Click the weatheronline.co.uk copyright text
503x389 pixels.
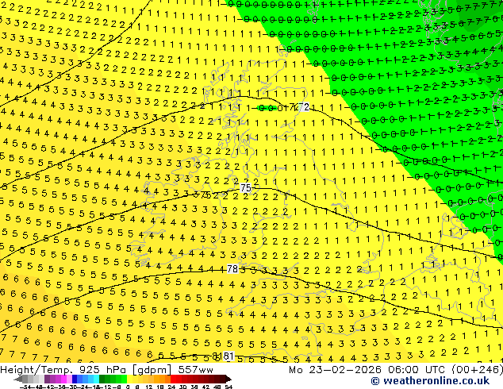[x=430, y=381]
